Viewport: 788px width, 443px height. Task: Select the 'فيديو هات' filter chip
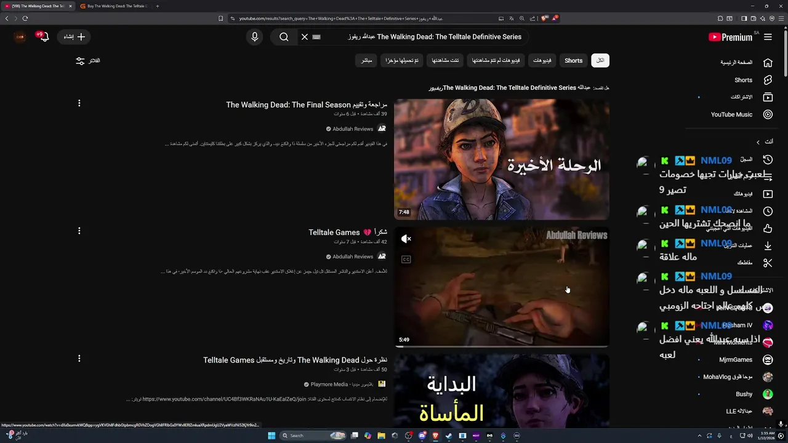pos(542,60)
